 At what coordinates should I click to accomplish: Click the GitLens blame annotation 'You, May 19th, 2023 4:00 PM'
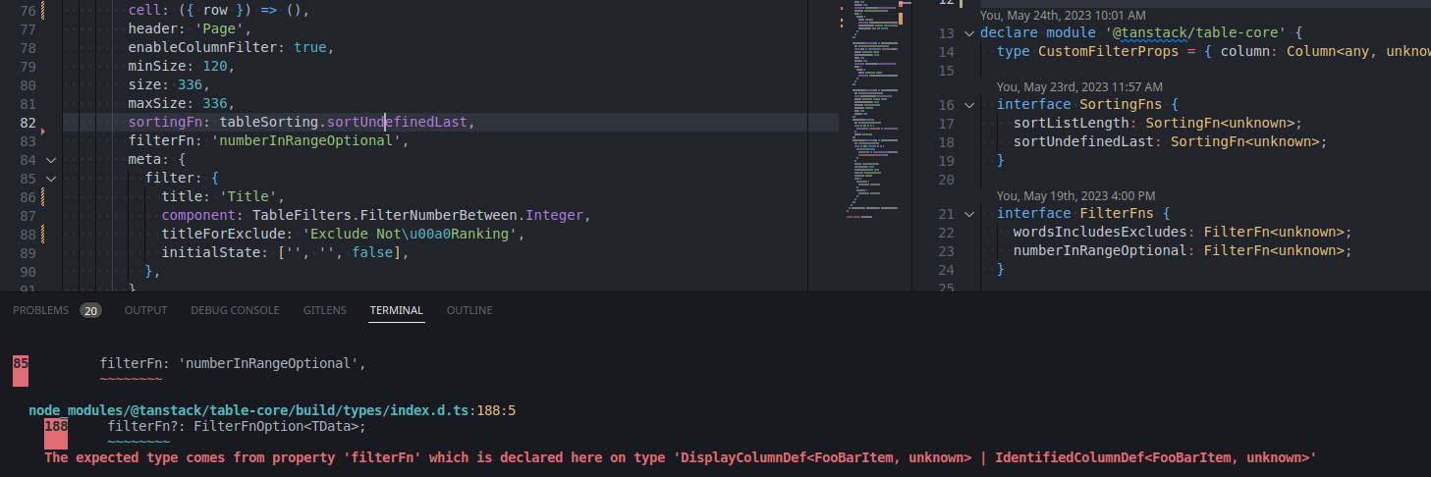click(x=1075, y=196)
